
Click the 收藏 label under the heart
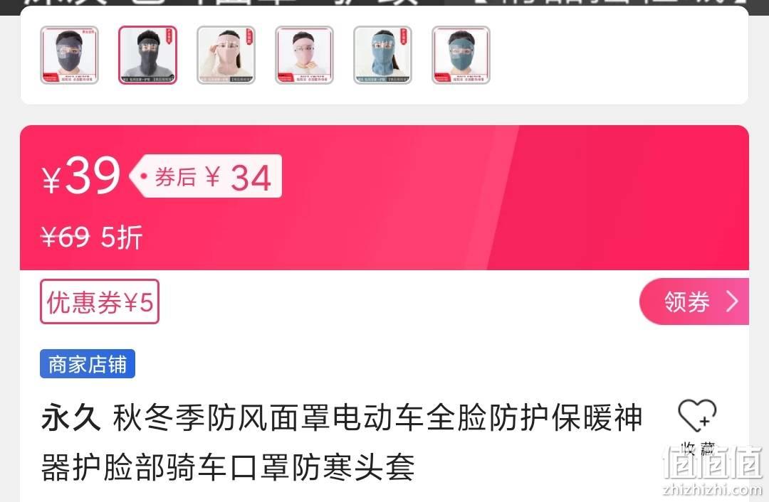697,448
